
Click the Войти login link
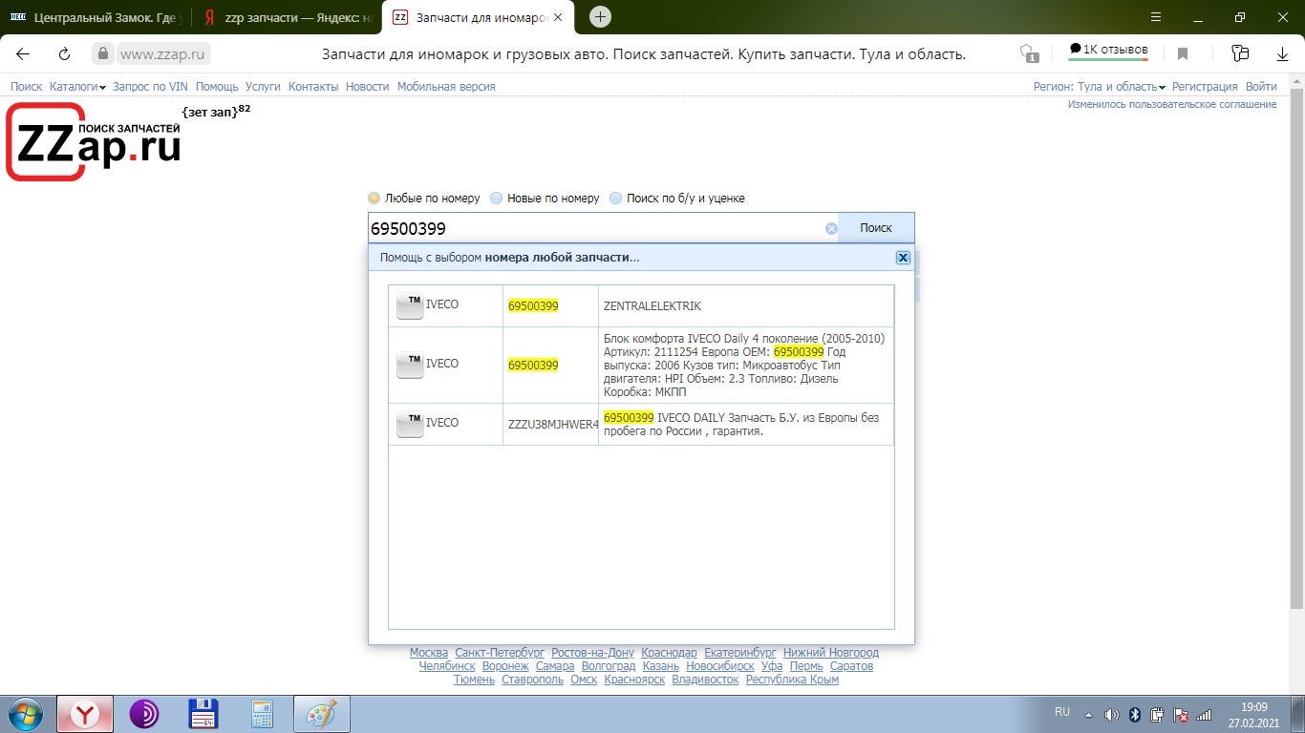(x=1261, y=87)
